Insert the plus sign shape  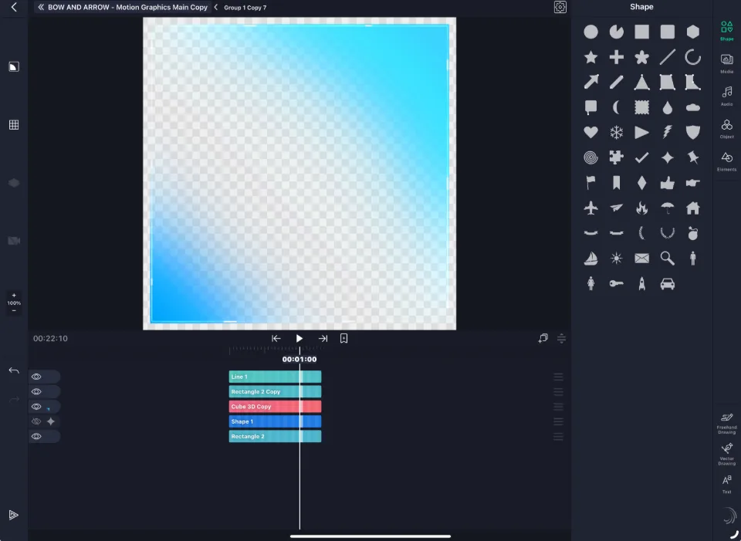(616, 57)
